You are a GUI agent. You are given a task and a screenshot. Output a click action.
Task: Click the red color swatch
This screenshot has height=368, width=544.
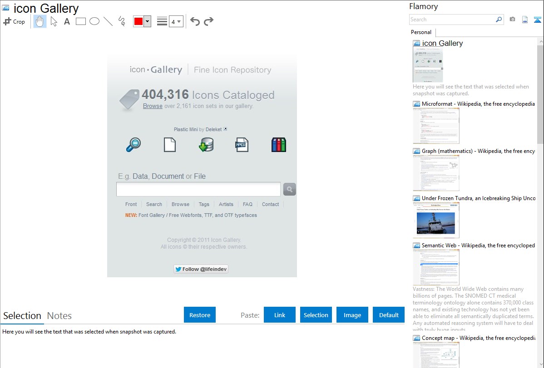pos(138,22)
